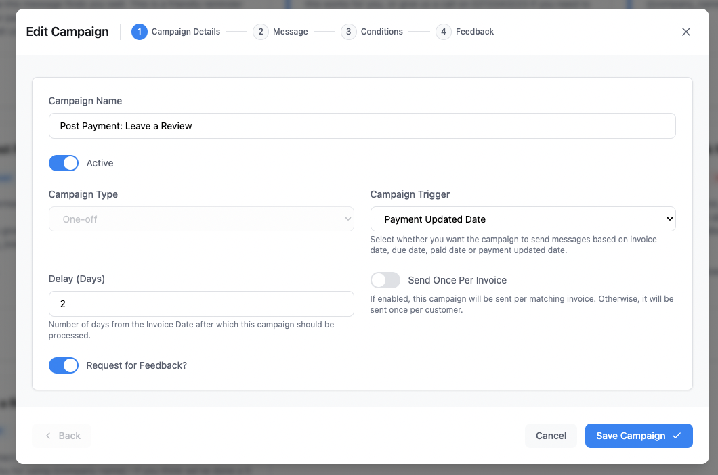Turn off Request for Feedback toggle

[x=64, y=365]
